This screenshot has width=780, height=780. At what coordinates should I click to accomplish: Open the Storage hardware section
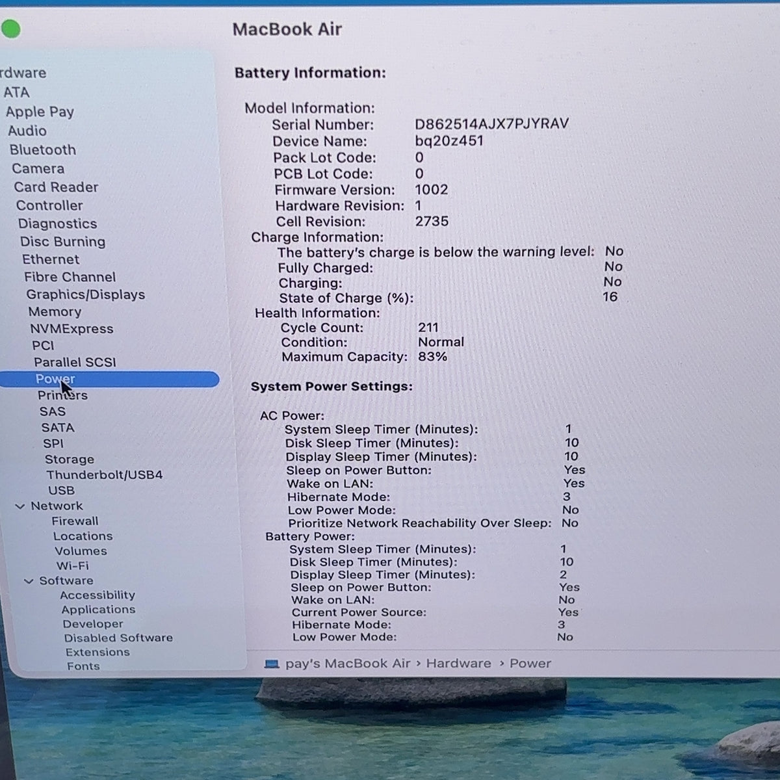click(x=70, y=459)
